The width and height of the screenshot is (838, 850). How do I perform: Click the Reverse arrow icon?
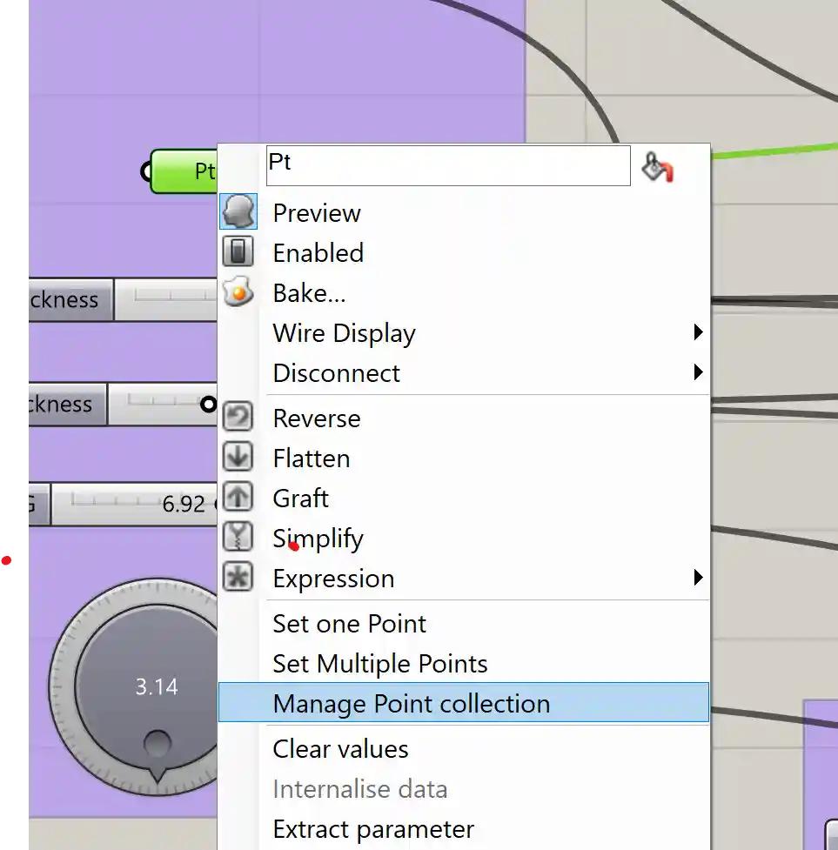[x=238, y=418]
